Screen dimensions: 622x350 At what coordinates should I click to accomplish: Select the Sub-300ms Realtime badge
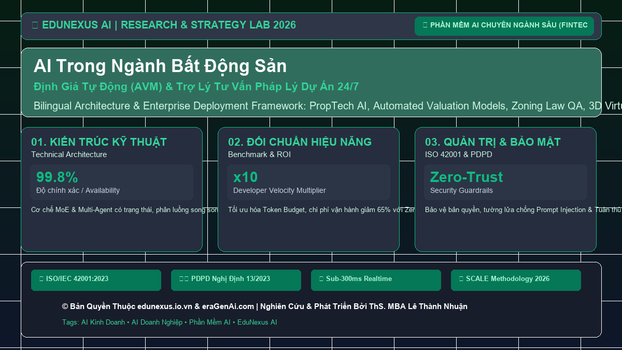tap(376, 280)
